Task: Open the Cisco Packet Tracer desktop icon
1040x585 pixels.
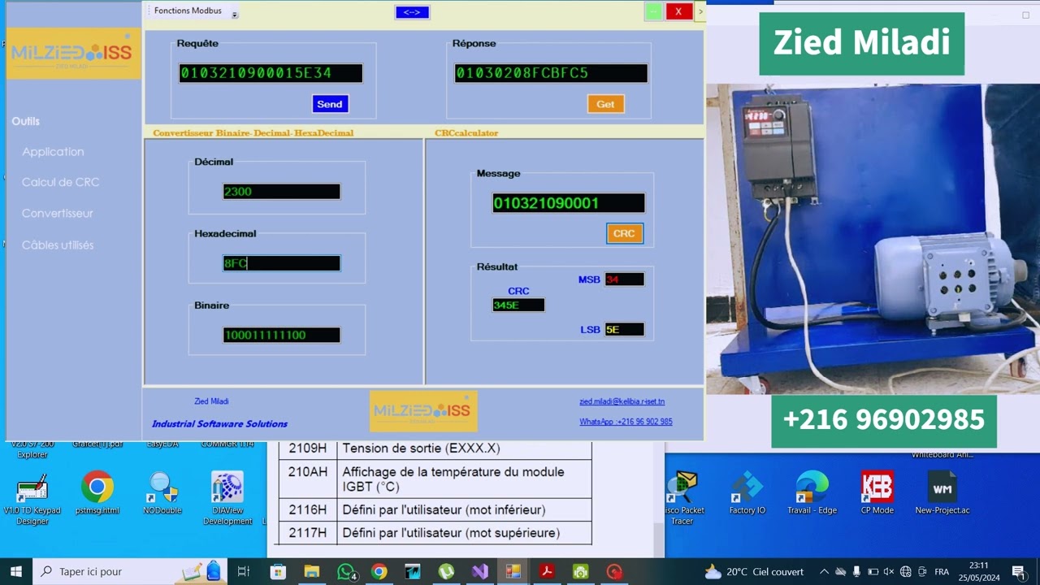Action: [682, 498]
